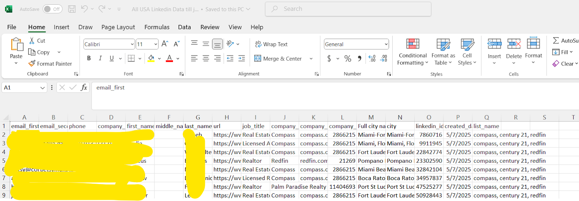
Task: Switch to the Data tab
Action: click(x=184, y=27)
